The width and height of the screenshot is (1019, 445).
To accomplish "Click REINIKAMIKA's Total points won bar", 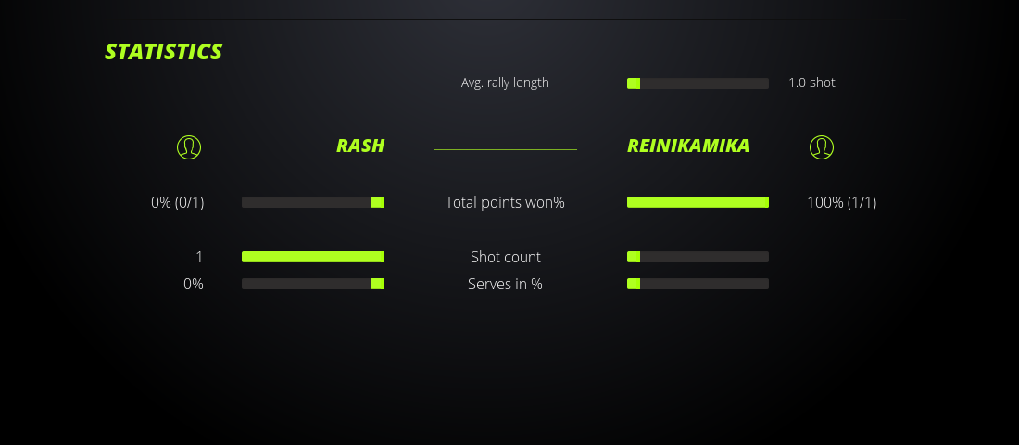I will pos(698,202).
